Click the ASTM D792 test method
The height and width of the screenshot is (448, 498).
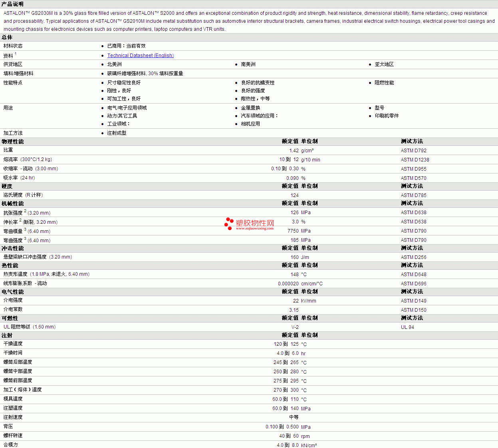(x=413, y=151)
